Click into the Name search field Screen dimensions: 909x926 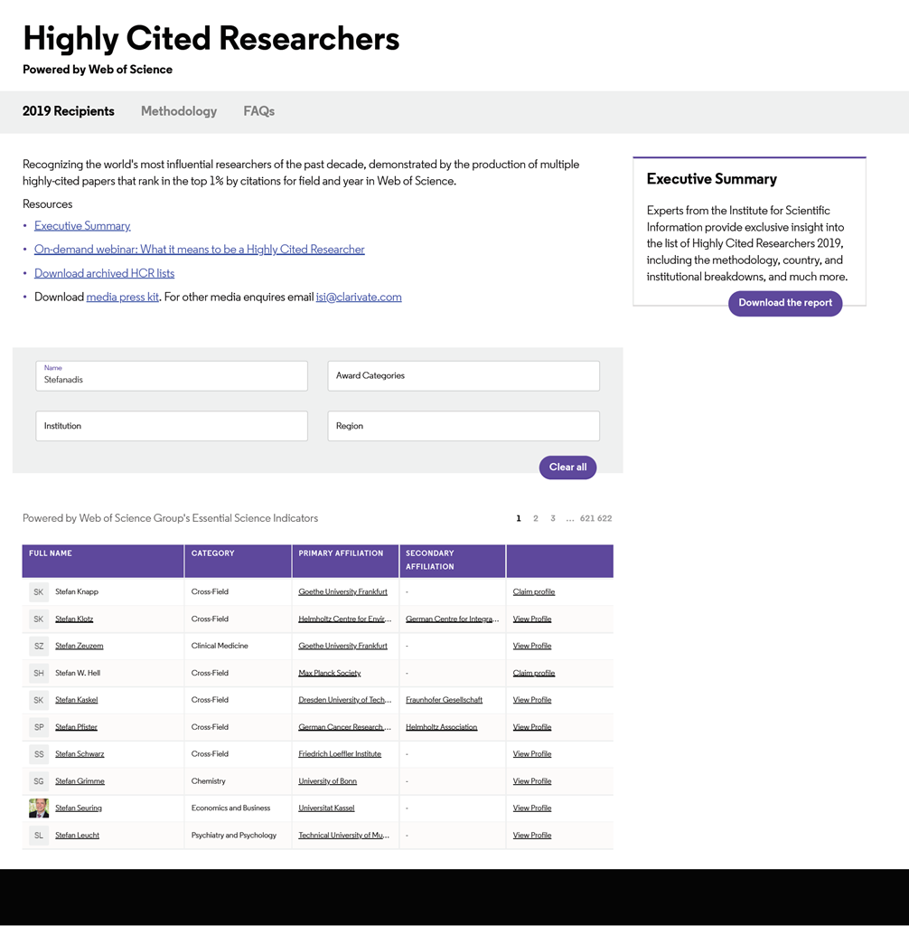[172, 377]
